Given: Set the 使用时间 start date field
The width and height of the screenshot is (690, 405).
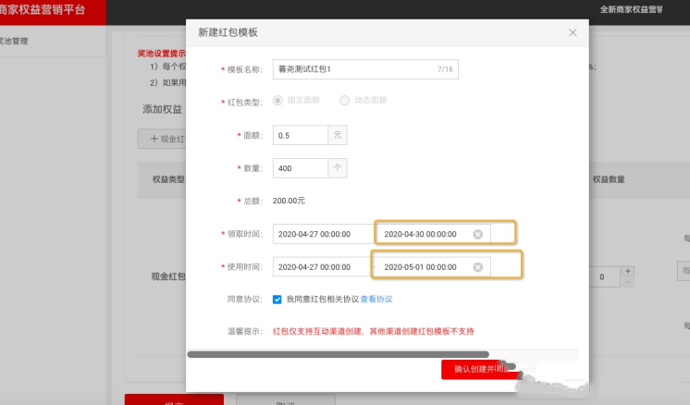Looking at the screenshot, I should (324, 267).
